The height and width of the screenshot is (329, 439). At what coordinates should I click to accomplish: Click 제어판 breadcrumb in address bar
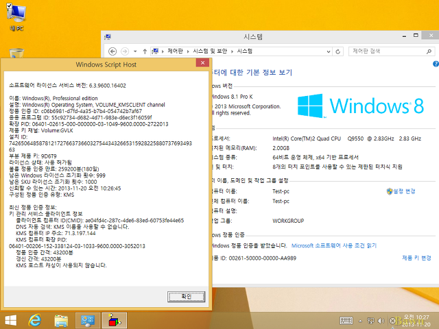175,51
